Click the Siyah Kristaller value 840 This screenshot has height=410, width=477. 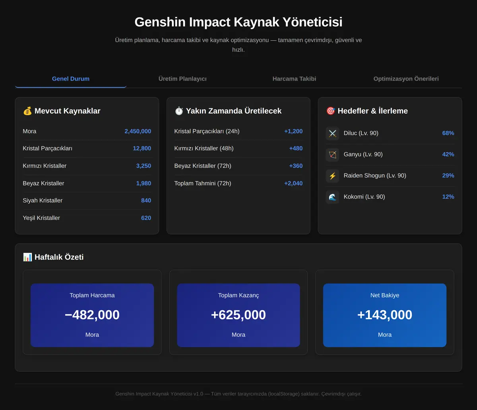tap(146, 200)
